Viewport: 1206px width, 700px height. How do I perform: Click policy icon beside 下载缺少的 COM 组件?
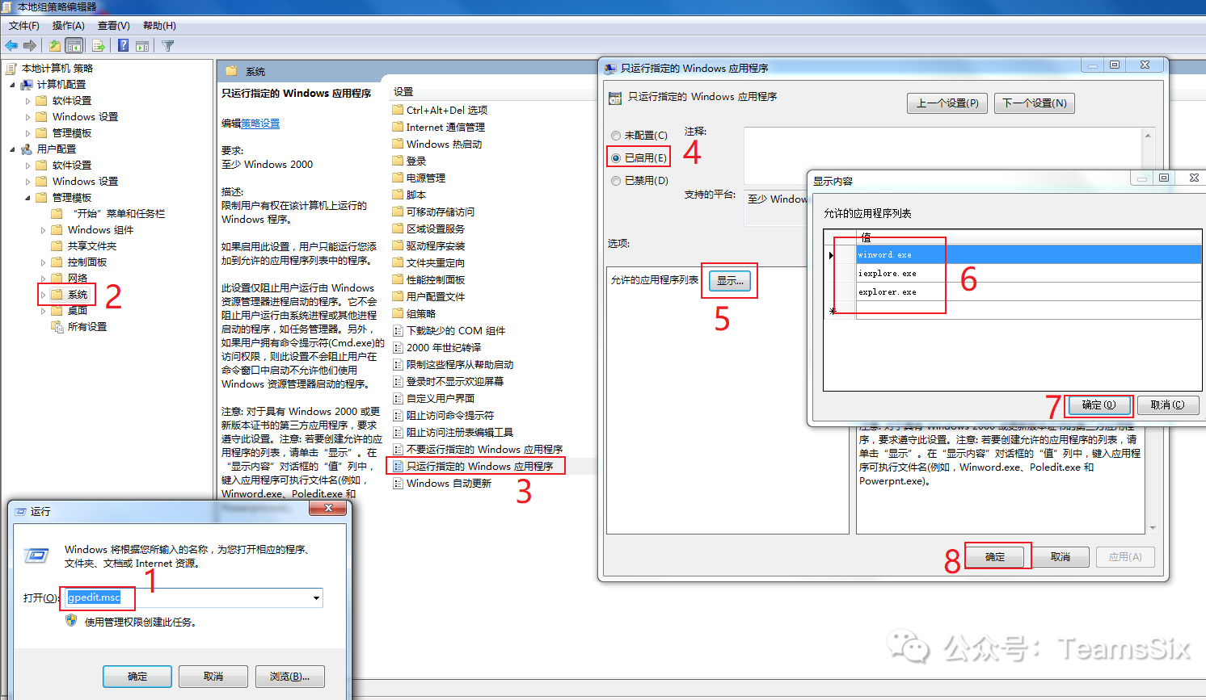point(398,330)
